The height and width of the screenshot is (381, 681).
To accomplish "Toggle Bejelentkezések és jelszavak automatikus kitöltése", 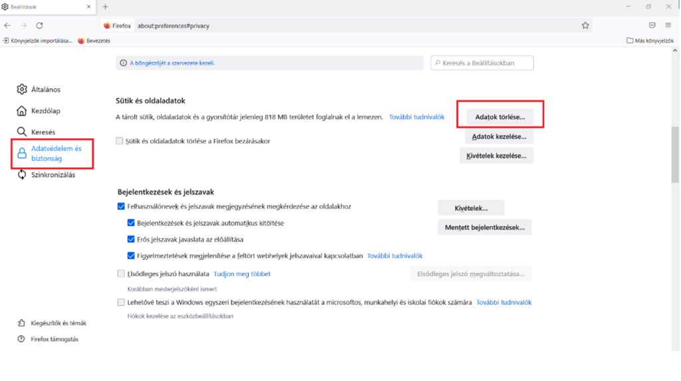I will pos(131,223).
